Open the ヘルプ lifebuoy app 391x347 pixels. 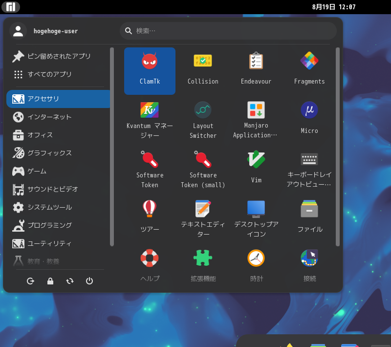click(x=150, y=266)
